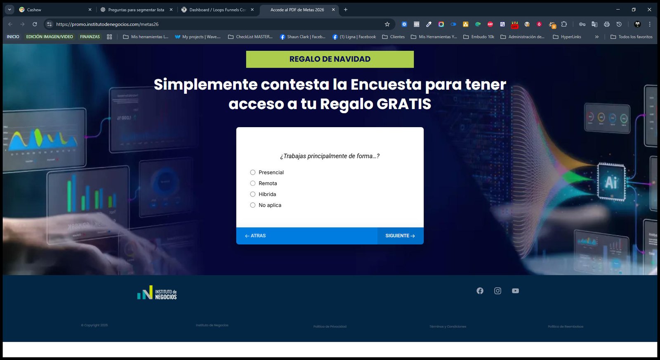This screenshot has width=660, height=360.
Task: Open the Embudo 10k bookmark folder
Action: click(x=478, y=37)
